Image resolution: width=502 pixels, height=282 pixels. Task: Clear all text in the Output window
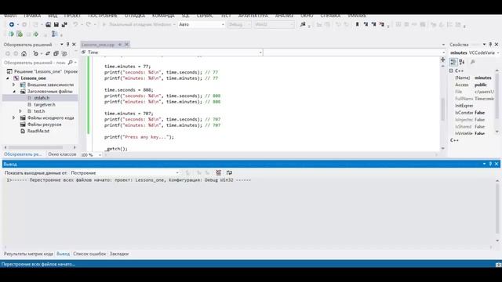click(x=218, y=172)
